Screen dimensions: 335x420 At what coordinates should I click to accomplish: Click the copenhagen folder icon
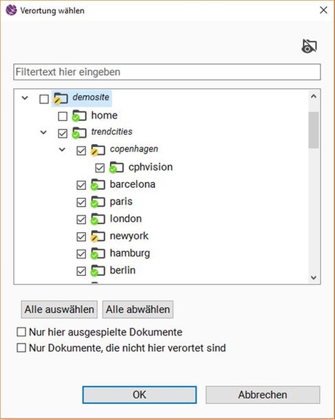(x=98, y=150)
